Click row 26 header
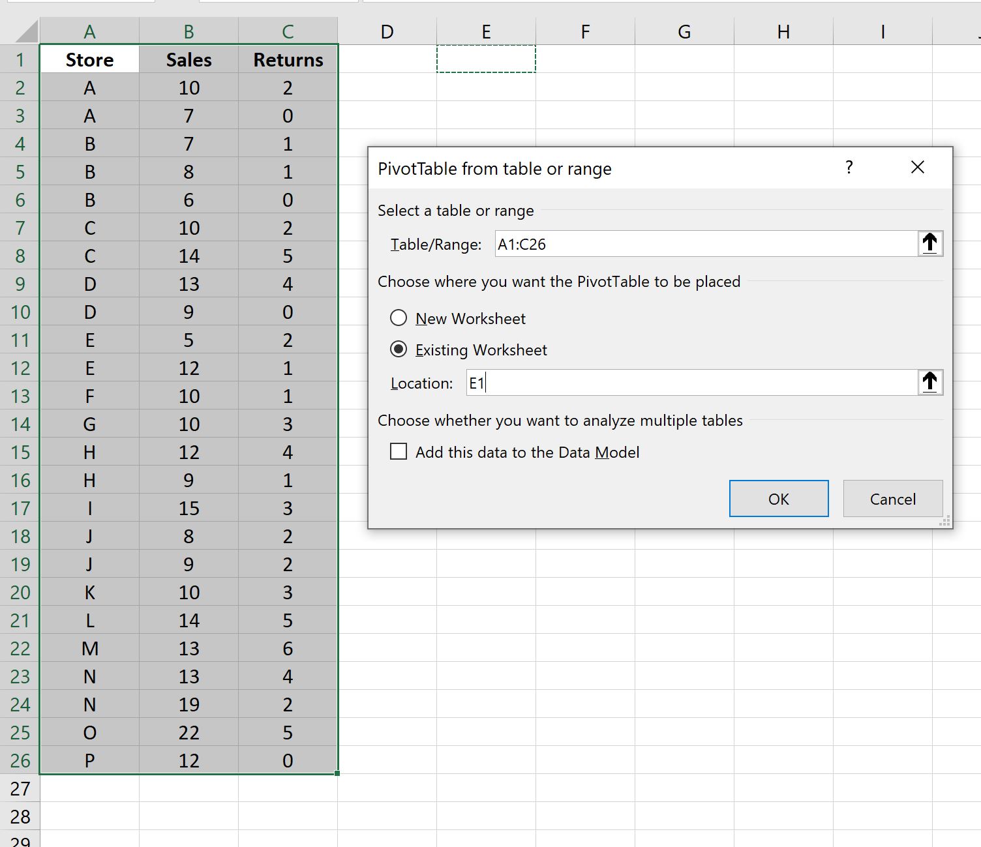This screenshot has width=981, height=847. click(20, 760)
